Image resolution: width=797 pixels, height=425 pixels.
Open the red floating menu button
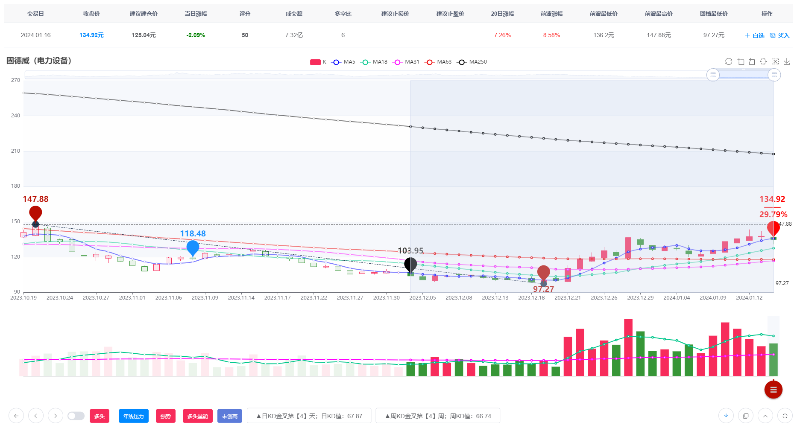773,389
